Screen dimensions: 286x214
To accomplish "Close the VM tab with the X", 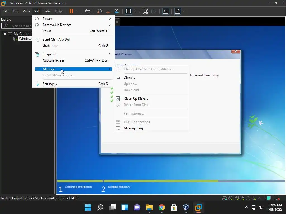I will tap(117, 22).
